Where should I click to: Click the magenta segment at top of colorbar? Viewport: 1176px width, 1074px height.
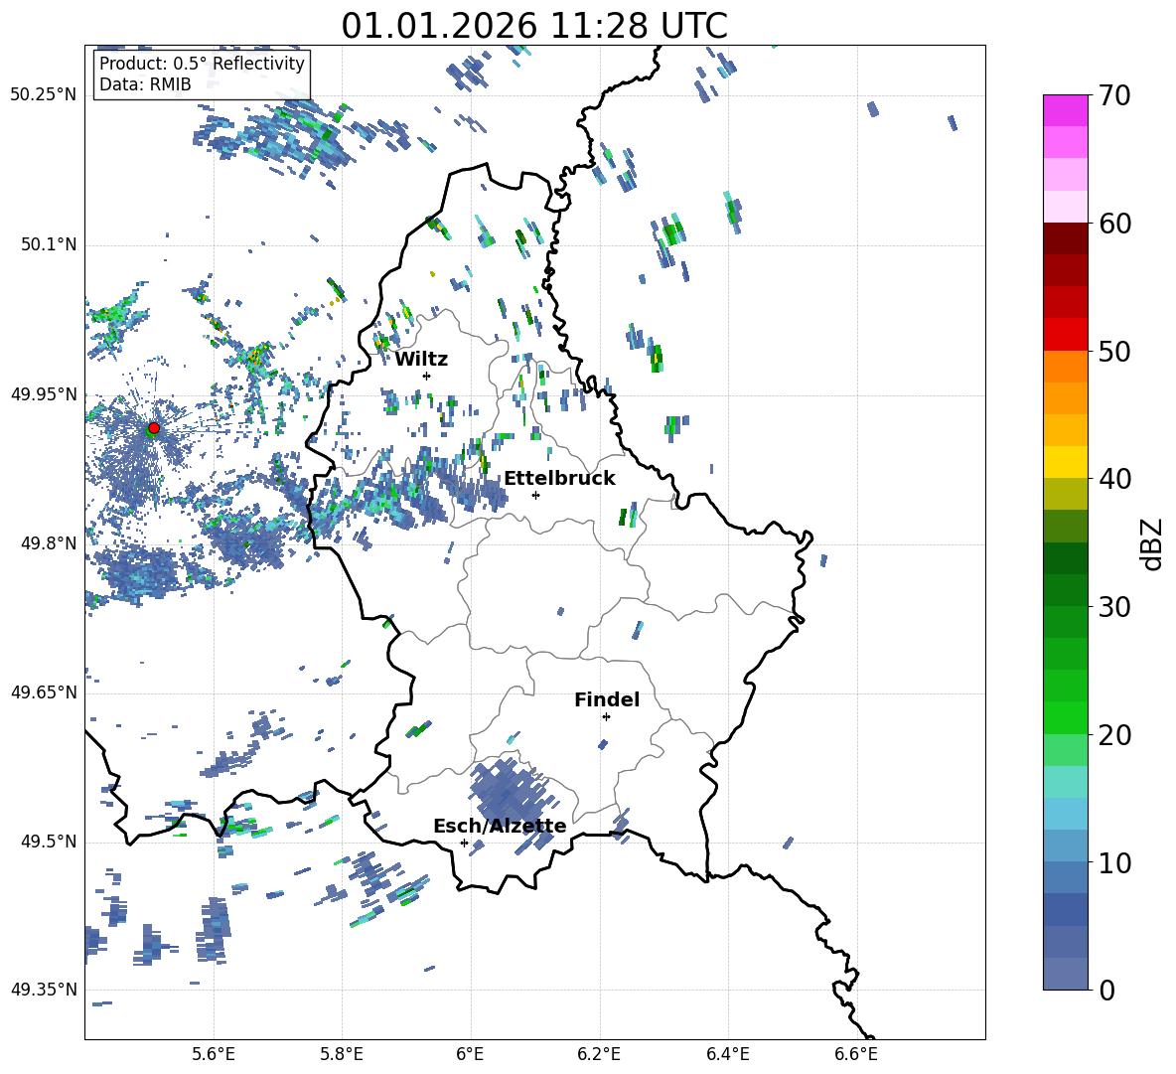(1065, 110)
